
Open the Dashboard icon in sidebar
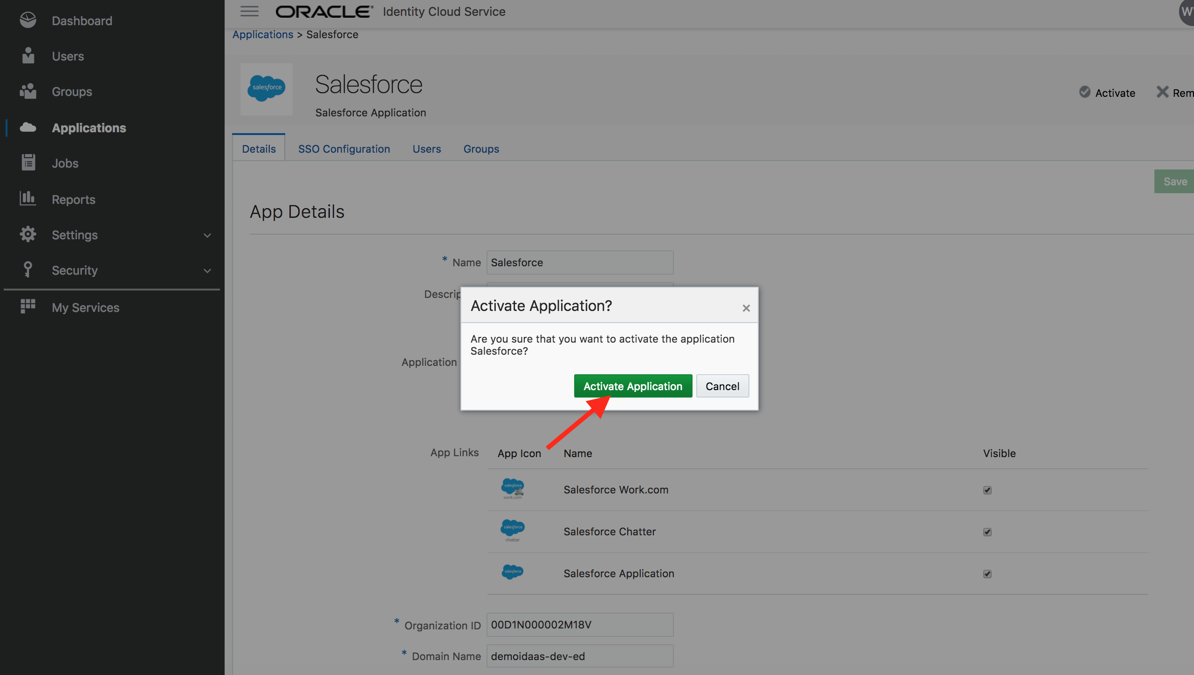point(28,20)
